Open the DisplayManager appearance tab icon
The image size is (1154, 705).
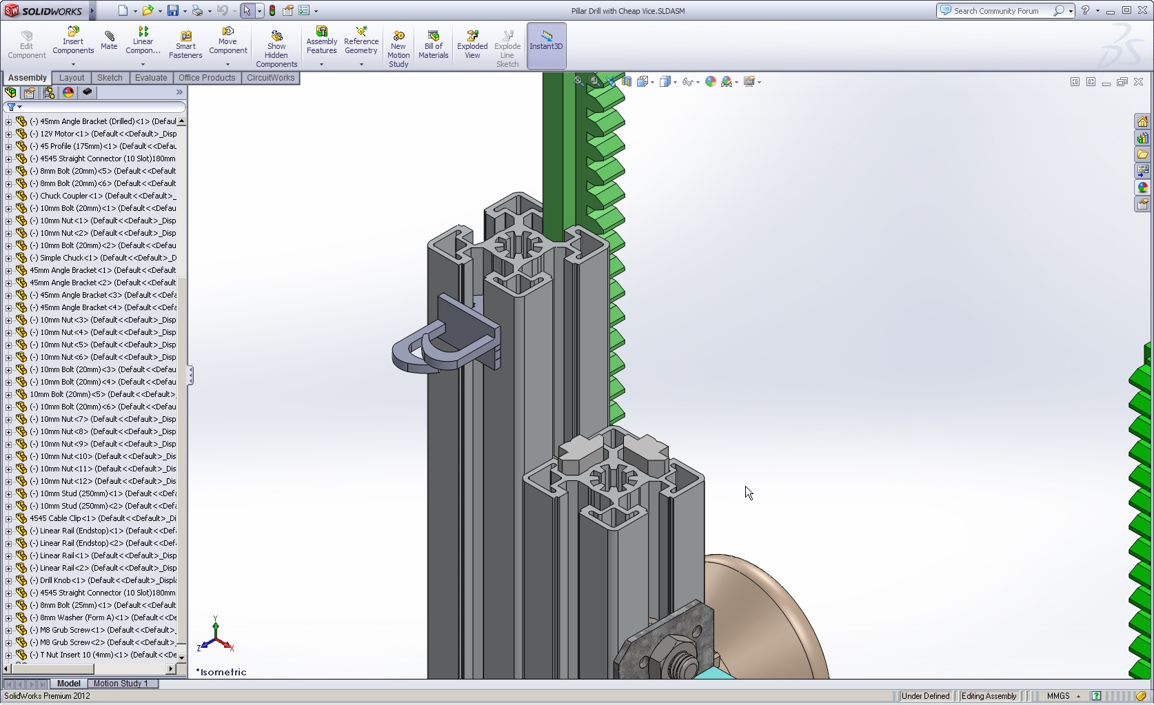pyautogui.click(x=68, y=92)
